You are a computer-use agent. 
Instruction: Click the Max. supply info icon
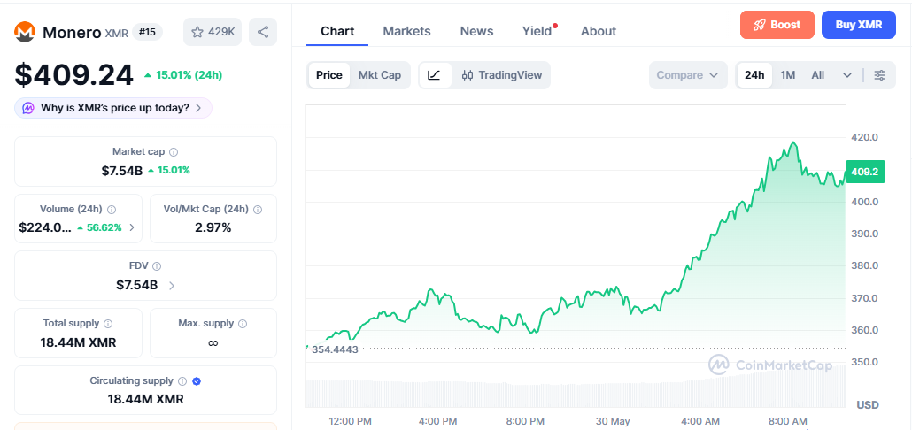click(x=243, y=324)
